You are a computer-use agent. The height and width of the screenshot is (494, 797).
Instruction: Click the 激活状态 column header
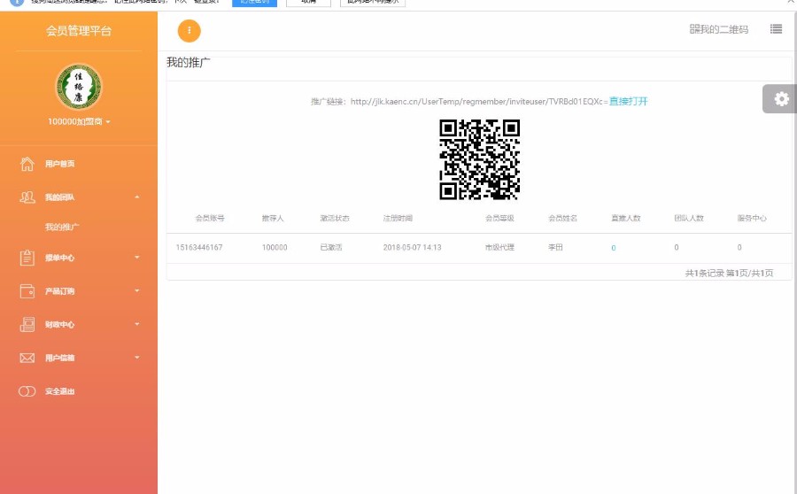click(335, 218)
